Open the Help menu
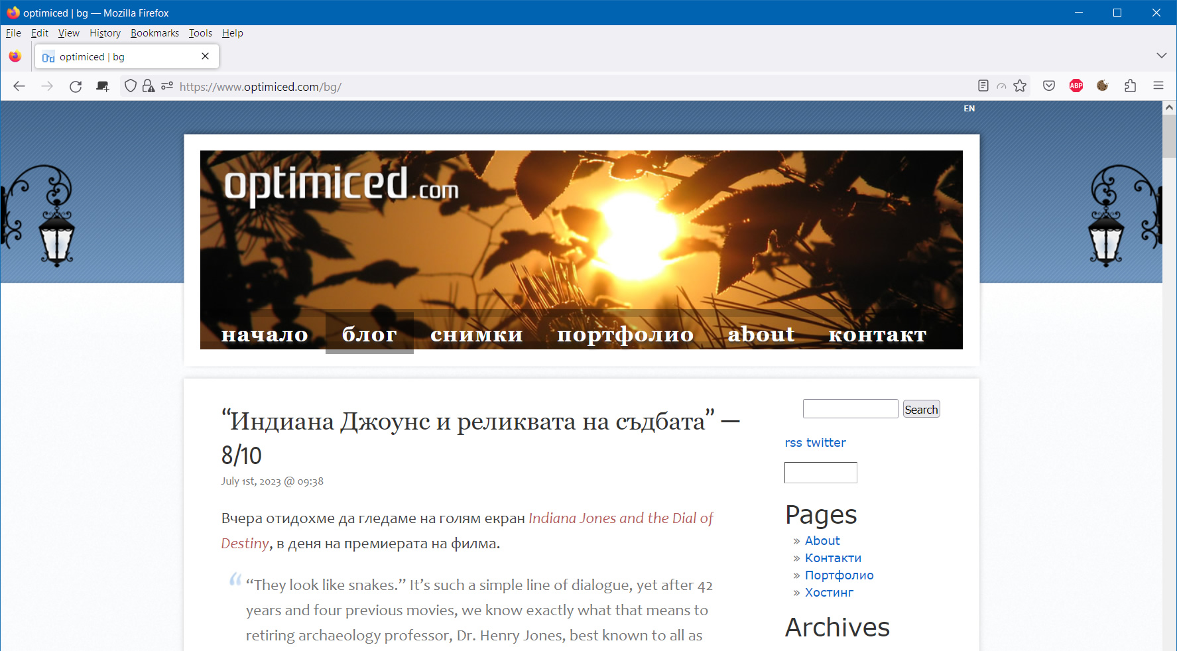The image size is (1177, 651). pyautogui.click(x=232, y=33)
